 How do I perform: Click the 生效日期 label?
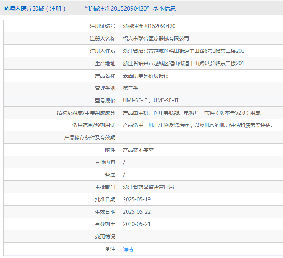point(105,212)
